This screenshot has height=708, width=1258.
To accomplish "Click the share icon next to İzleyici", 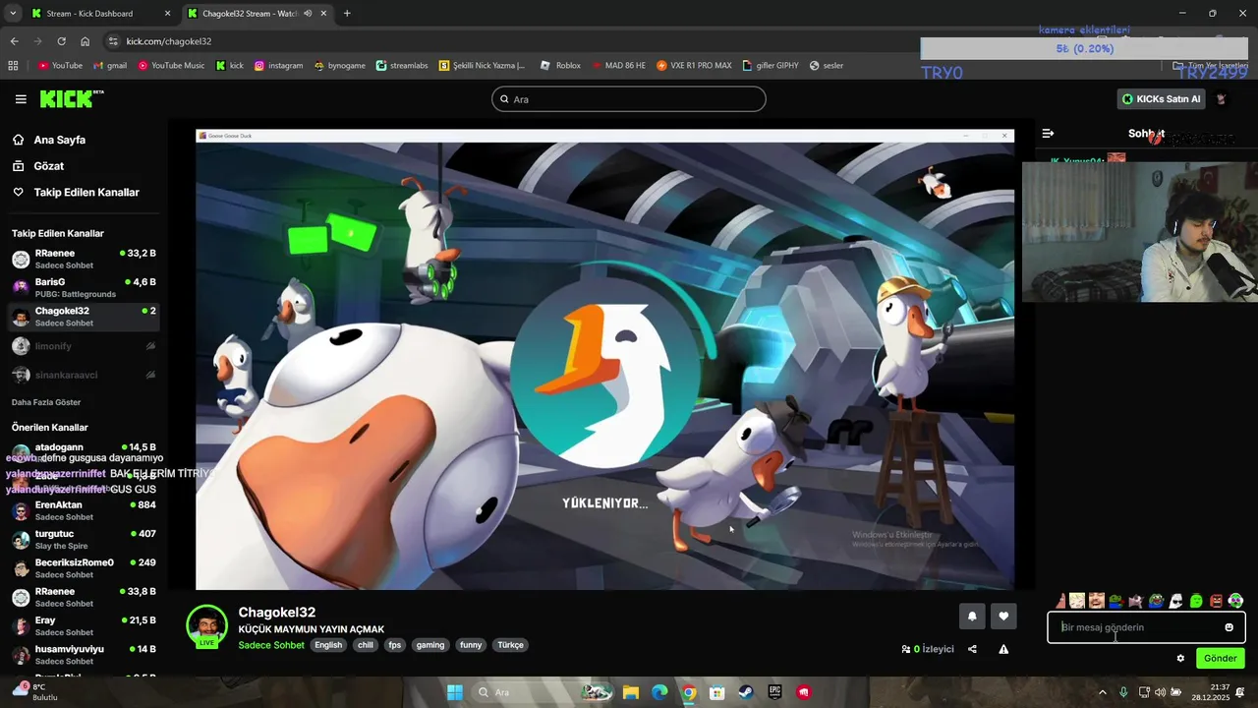I will click(972, 649).
